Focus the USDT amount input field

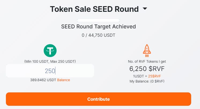(x=50, y=71)
